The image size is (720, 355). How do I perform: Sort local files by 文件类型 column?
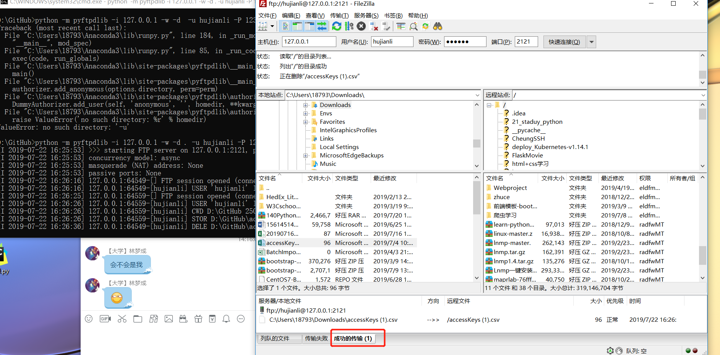click(x=352, y=178)
